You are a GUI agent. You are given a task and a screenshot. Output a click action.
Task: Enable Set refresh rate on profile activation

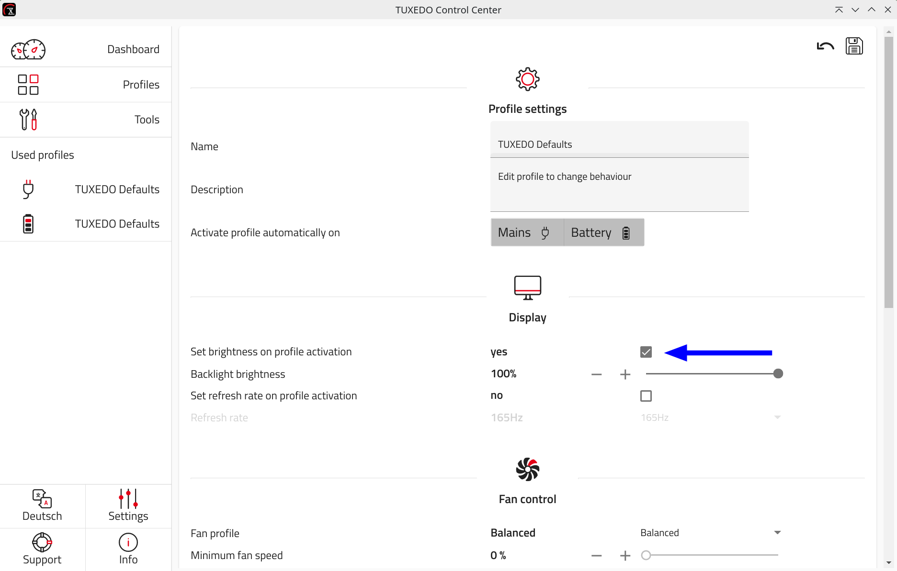(x=646, y=396)
